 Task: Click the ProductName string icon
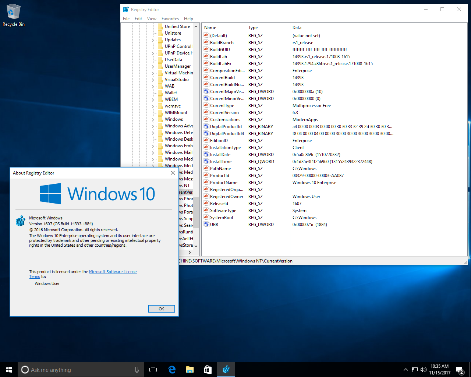[206, 182]
